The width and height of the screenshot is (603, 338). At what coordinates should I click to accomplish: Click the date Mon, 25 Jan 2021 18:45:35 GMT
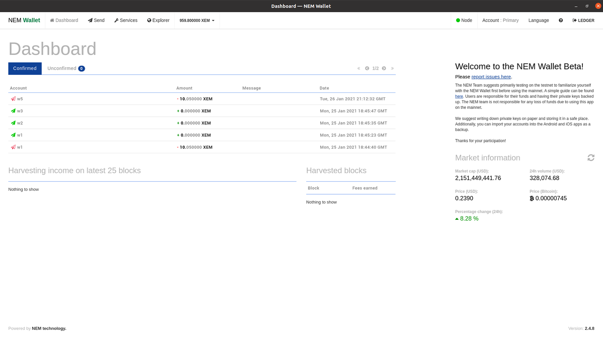pyautogui.click(x=353, y=123)
